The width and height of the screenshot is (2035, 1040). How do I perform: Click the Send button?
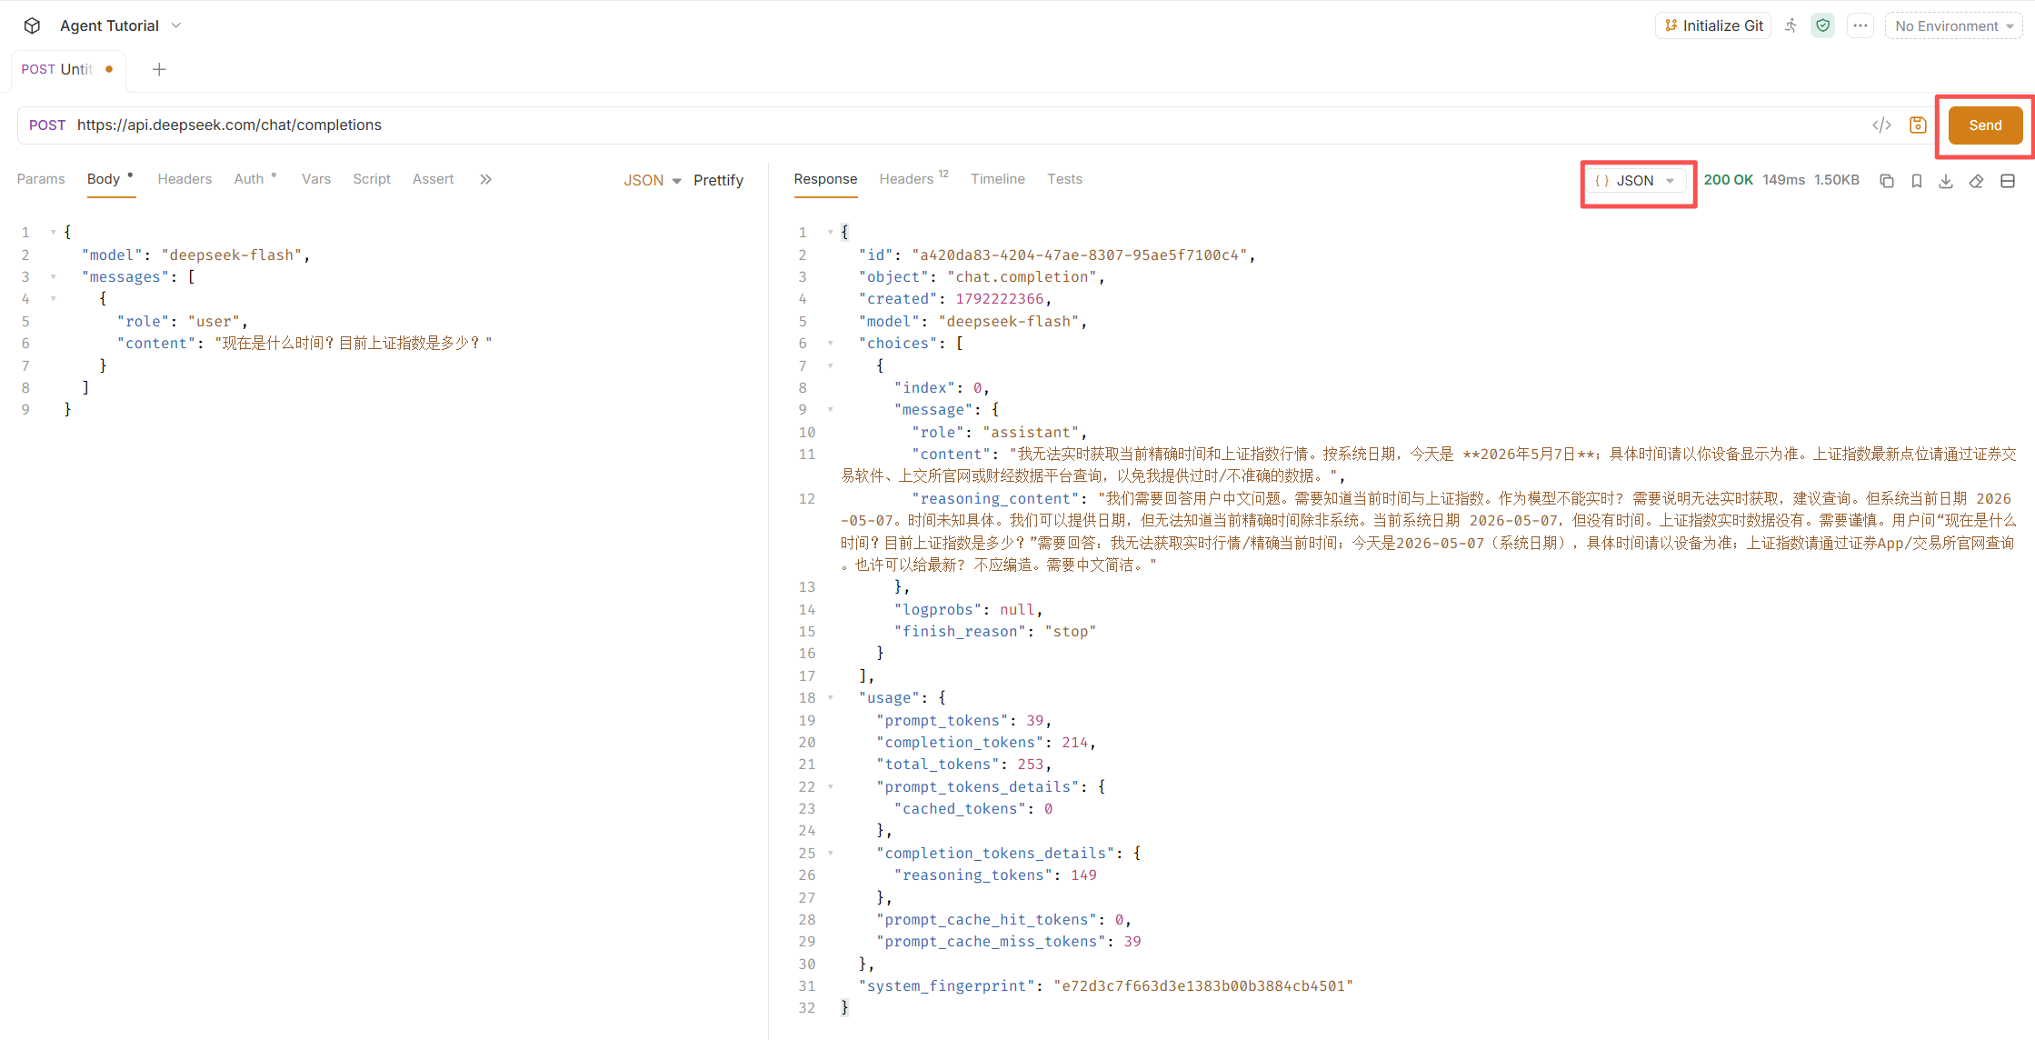tap(1985, 125)
